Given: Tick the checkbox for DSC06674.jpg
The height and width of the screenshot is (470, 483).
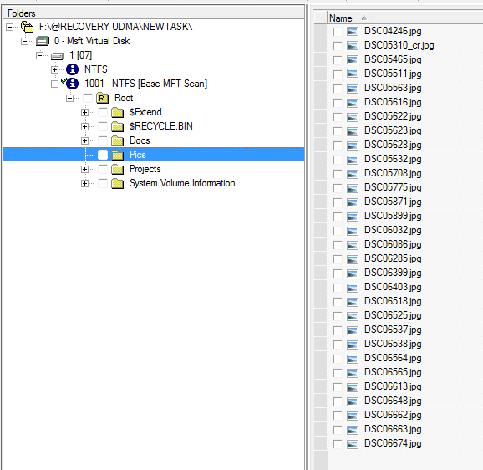Looking at the screenshot, I should pos(338,444).
